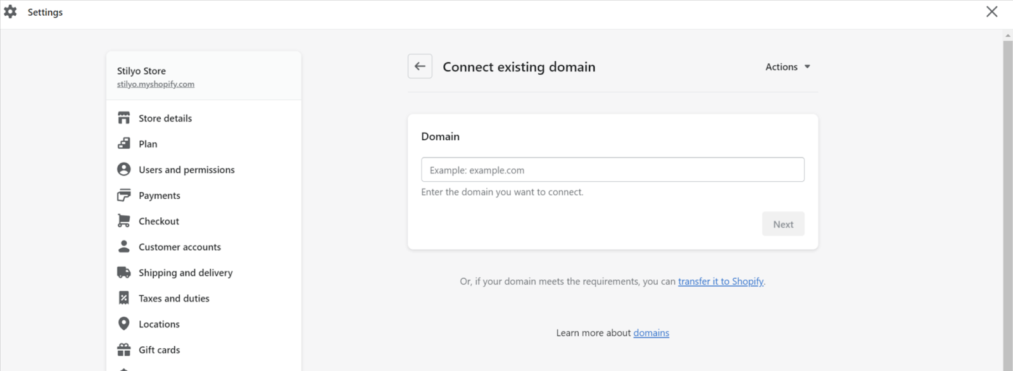Viewport: 1013px width, 371px height.
Task: Open the stilyo.myshopify.com store link
Action: 156,84
